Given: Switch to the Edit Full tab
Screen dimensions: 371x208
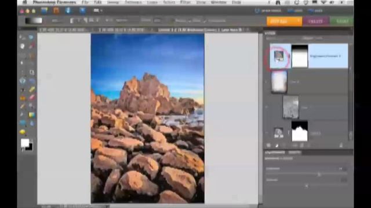Looking at the screenshot, I should [x=284, y=21].
